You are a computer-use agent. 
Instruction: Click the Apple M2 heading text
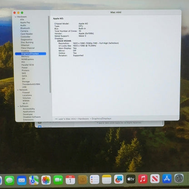click(58, 19)
